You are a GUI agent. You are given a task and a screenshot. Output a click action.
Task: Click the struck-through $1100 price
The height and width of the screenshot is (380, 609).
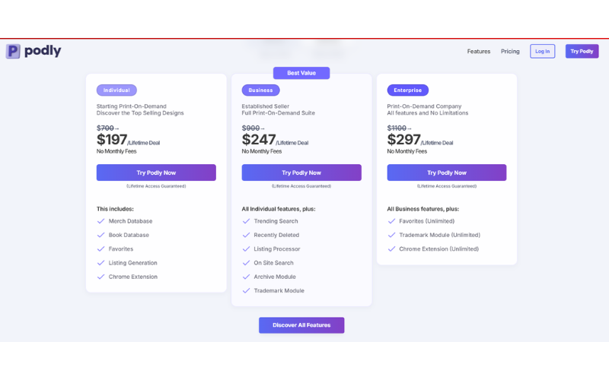pyautogui.click(x=397, y=128)
